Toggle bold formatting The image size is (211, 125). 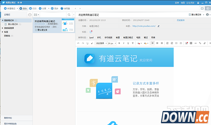click(119, 43)
